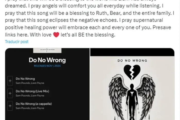Click the plus icon beside Do No Wrong
The width and height of the screenshot is (180, 120).
click(x=10, y=81)
